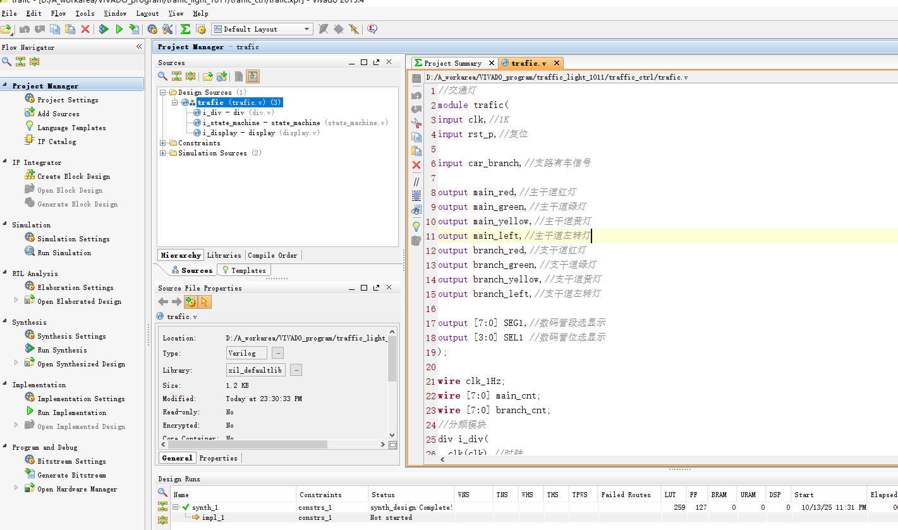Image resolution: width=898 pixels, height=530 pixels.
Task: Click the Library field xil_defaultlib
Action: click(255, 370)
